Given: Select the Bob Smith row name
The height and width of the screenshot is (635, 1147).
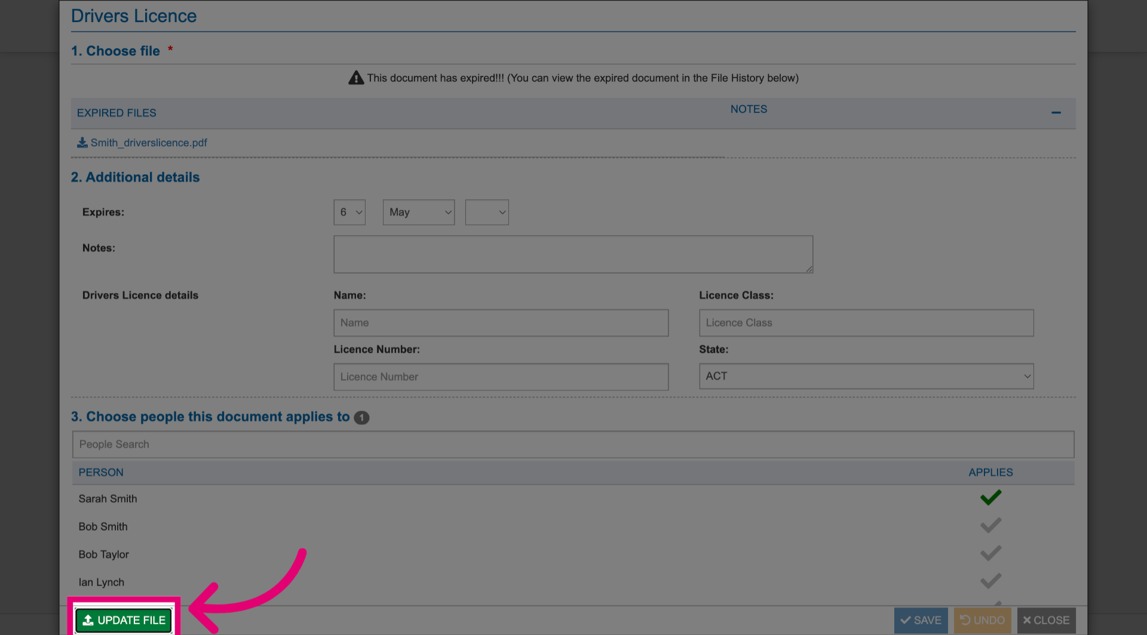Looking at the screenshot, I should (x=103, y=527).
